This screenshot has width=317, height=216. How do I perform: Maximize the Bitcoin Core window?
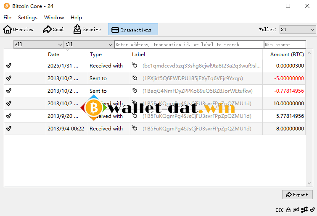pos(288,6)
